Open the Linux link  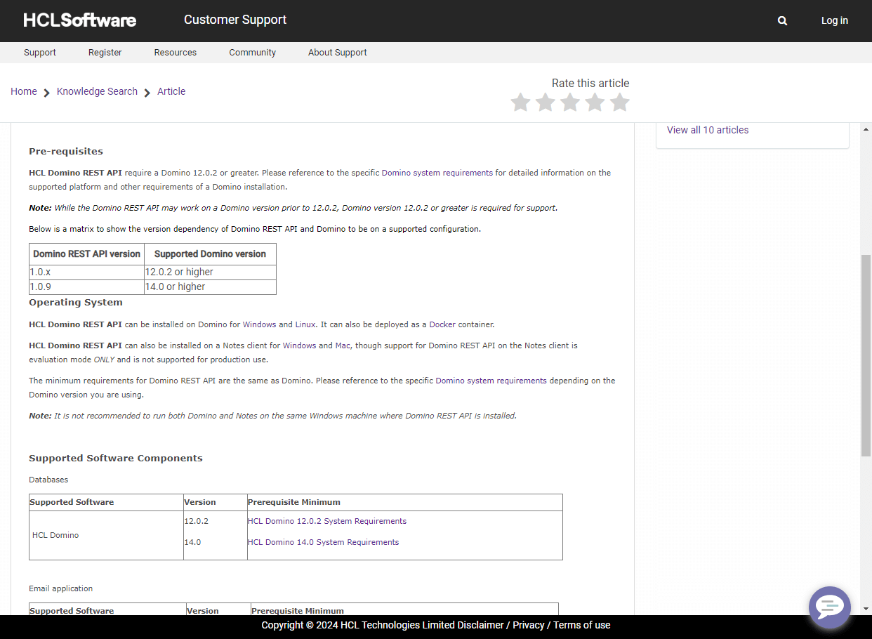coord(305,324)
